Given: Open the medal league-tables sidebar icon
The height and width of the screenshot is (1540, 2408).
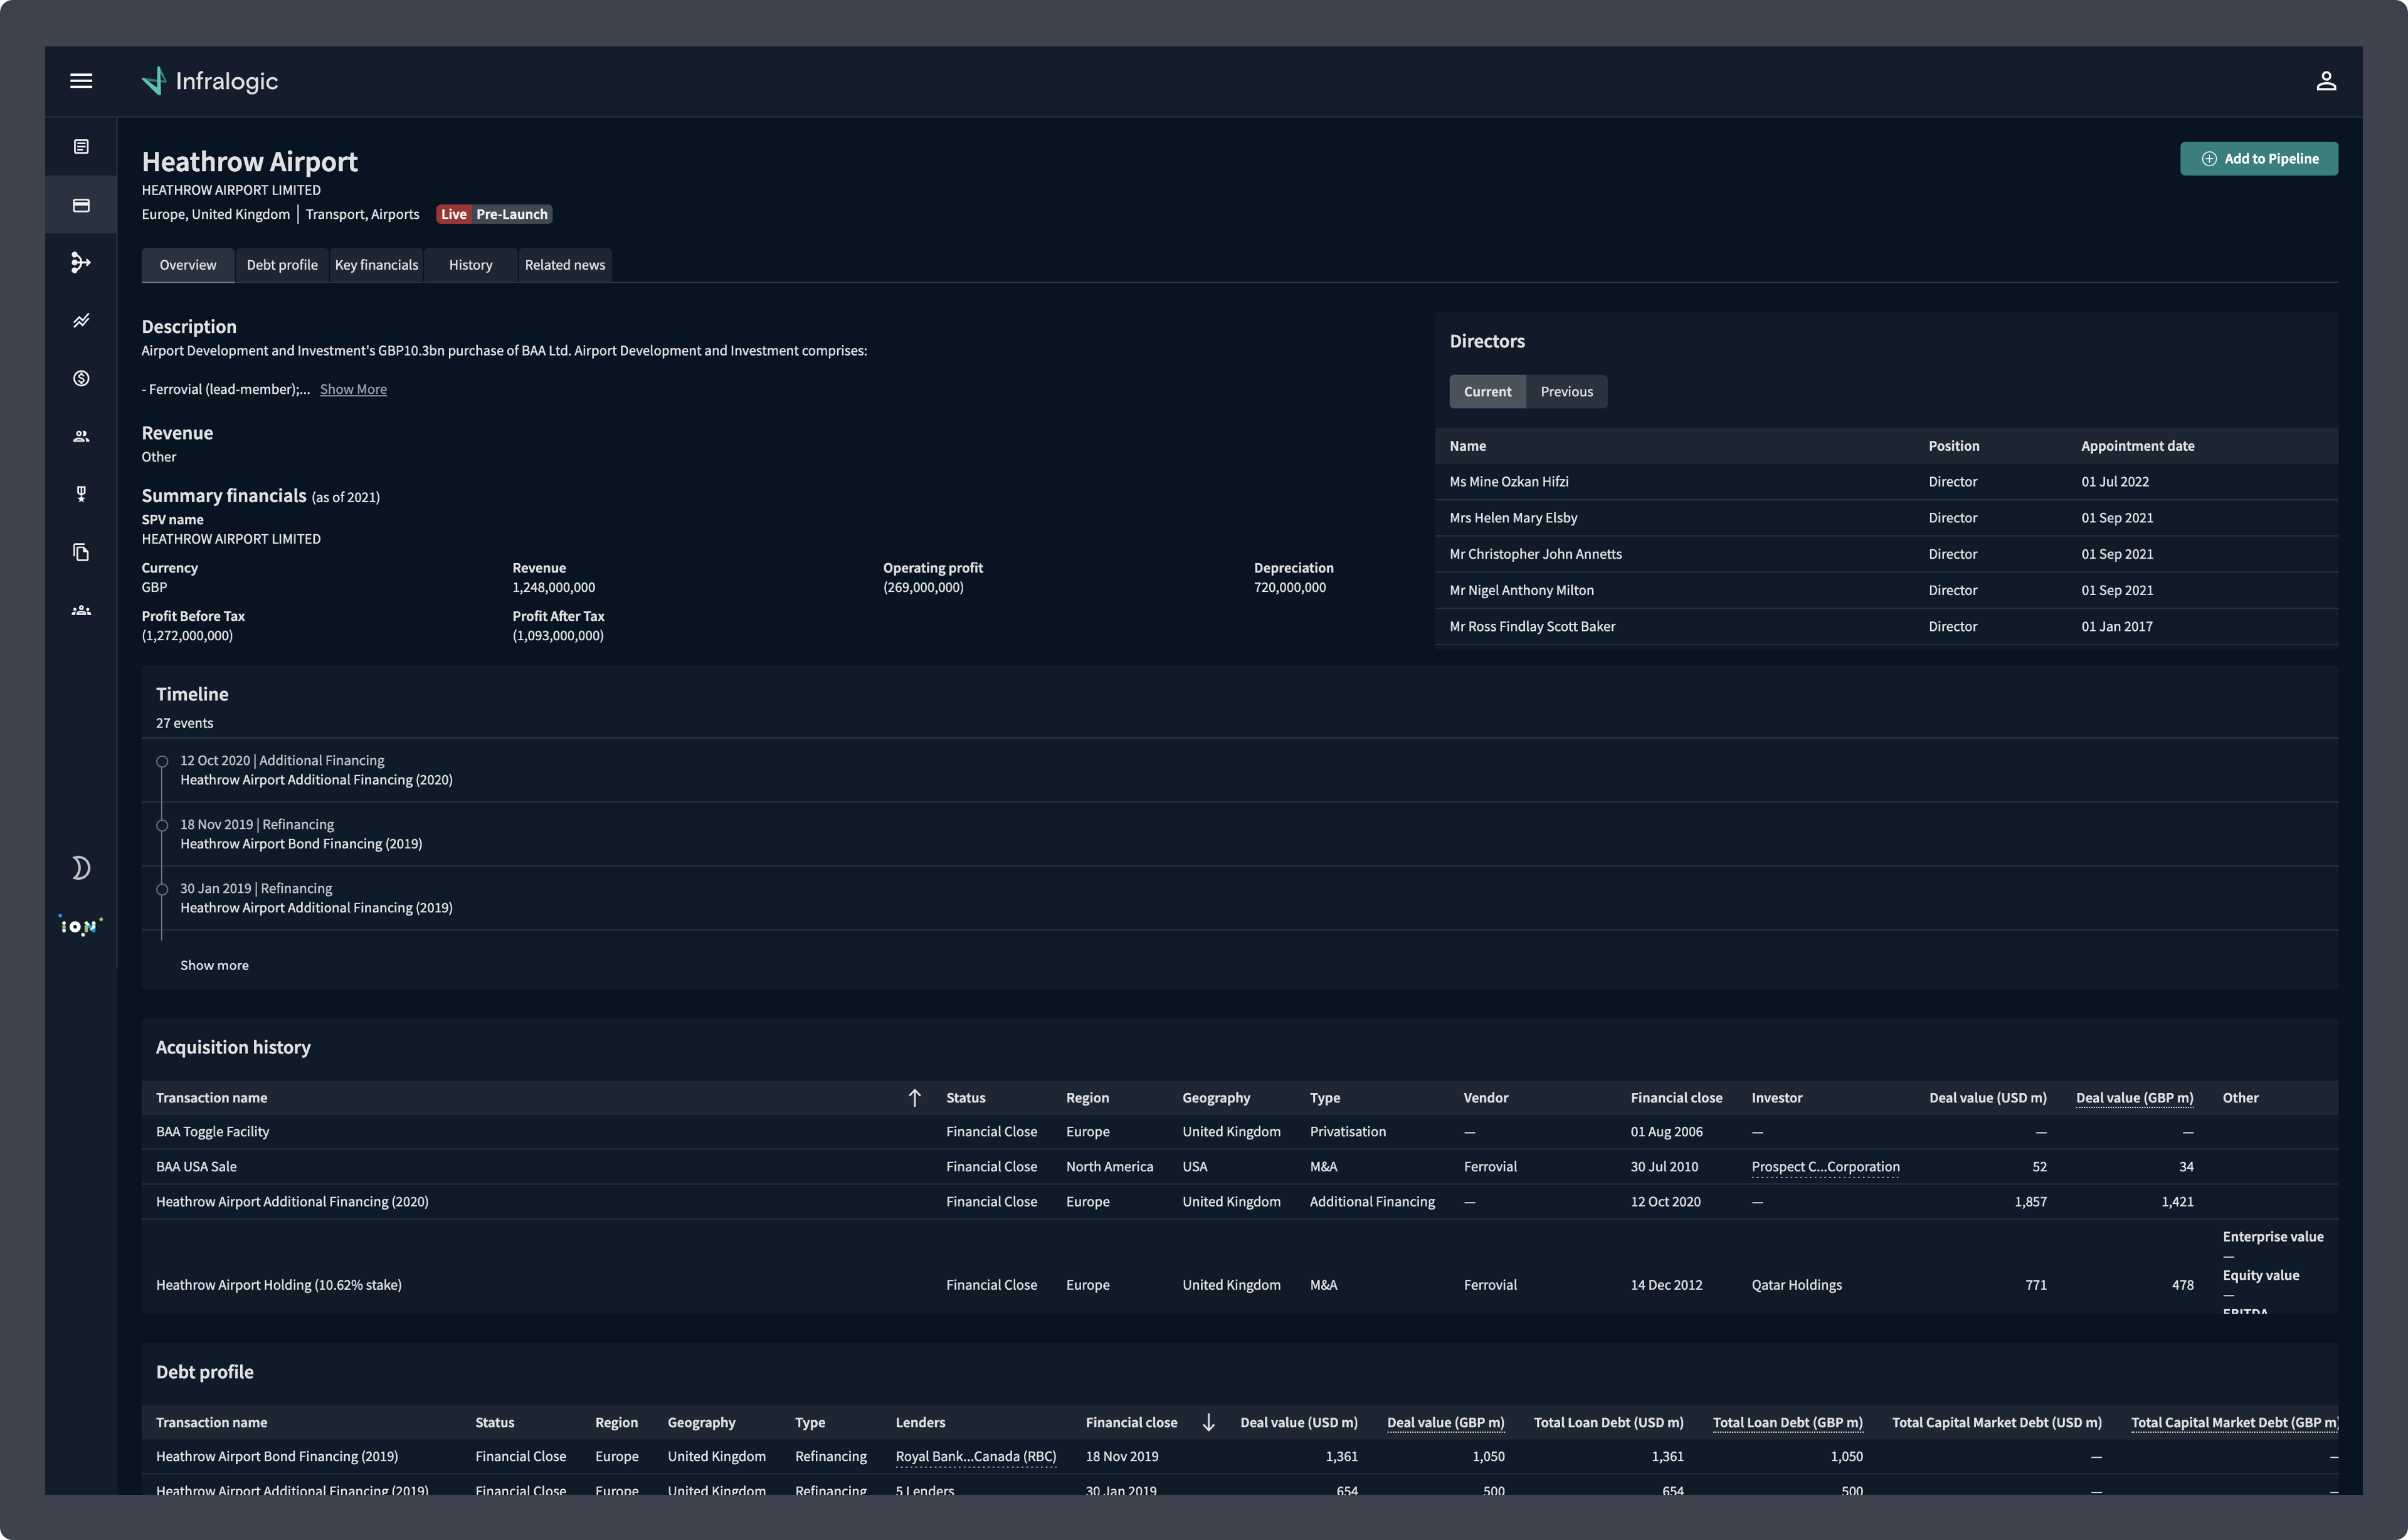Looking at the screenshot, I should click(x=81, y=494).
